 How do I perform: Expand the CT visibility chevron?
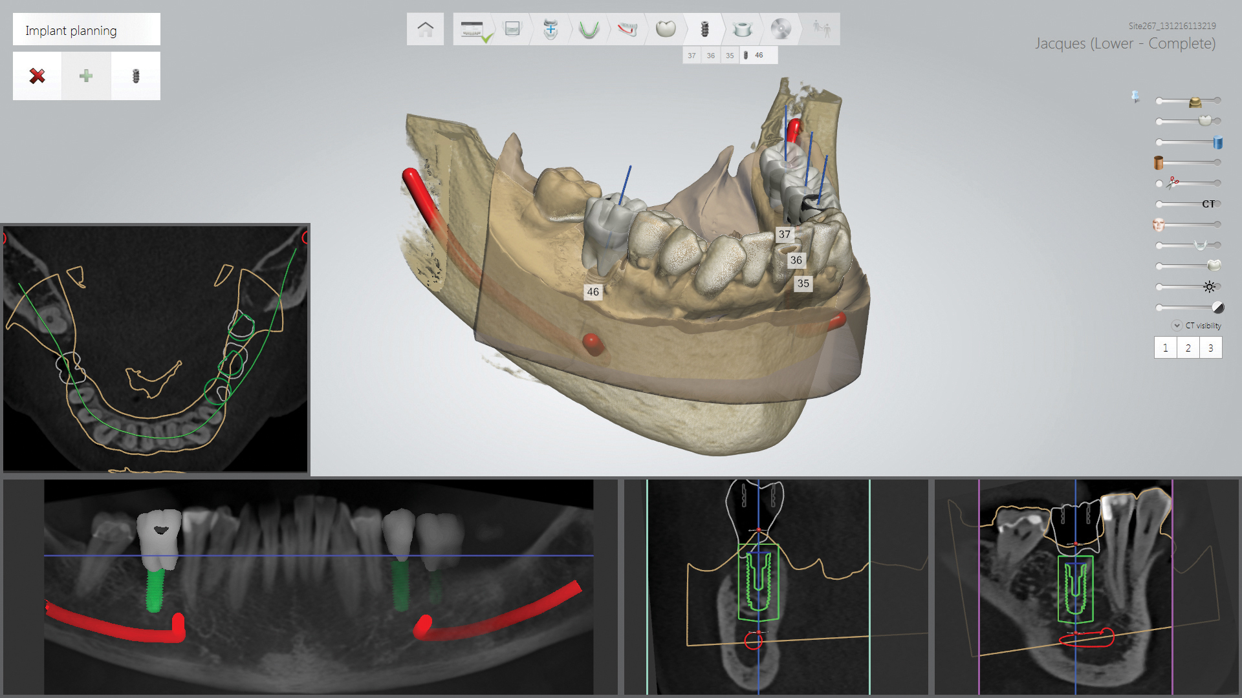(1177, 326)
